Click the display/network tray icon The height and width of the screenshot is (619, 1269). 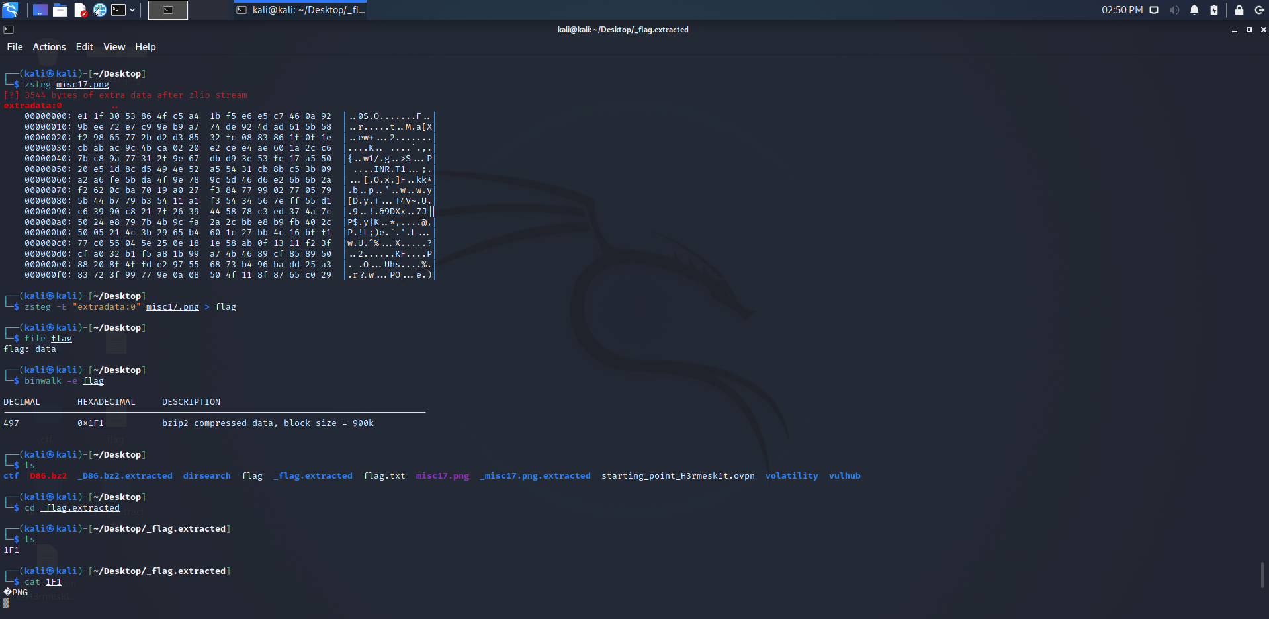click(1154, 10)
